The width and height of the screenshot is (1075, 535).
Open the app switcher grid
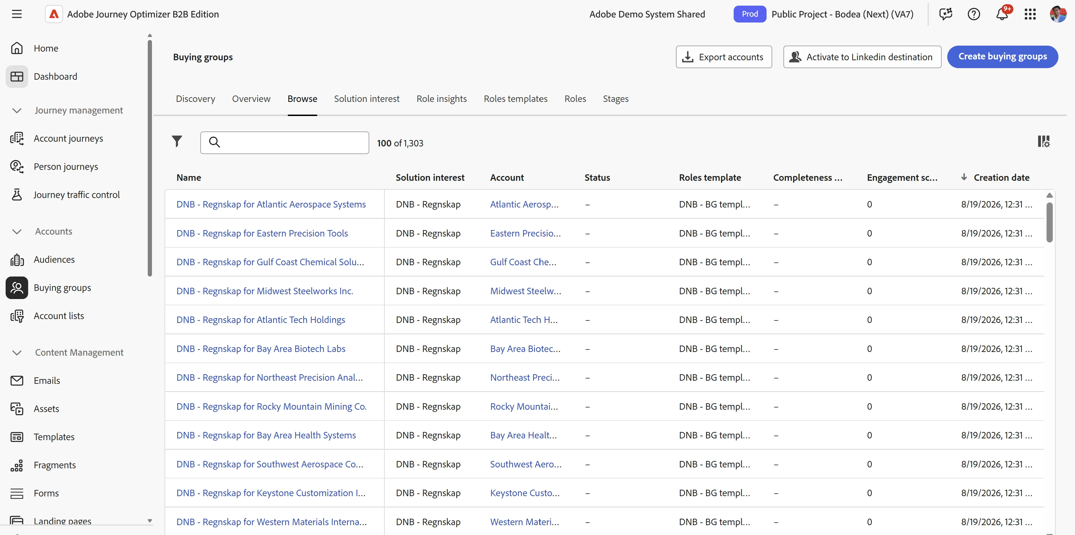point(1030,14)
